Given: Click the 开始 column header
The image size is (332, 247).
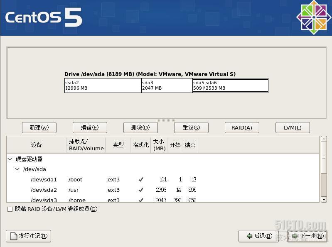Looking at the screenshot, I should 175,145.
